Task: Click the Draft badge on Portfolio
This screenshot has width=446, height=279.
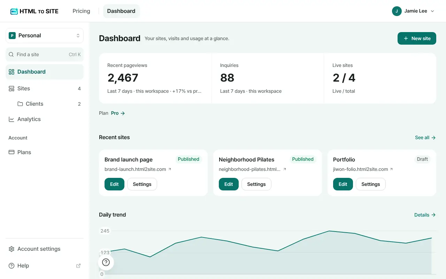Action: [x=422, y=159]
